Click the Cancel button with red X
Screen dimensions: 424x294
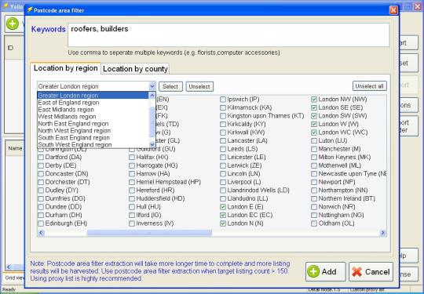pyautogui.click(x=371, y=271)
